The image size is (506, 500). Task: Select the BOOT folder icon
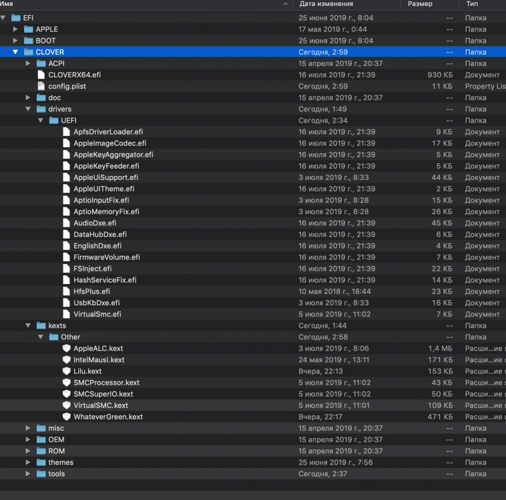tap(29, 41)
